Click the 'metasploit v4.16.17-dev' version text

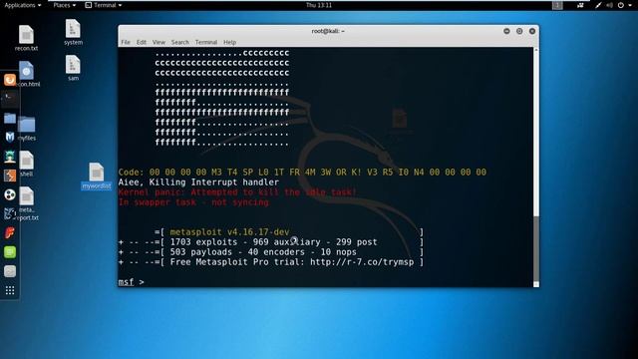(x=229, y=232)
